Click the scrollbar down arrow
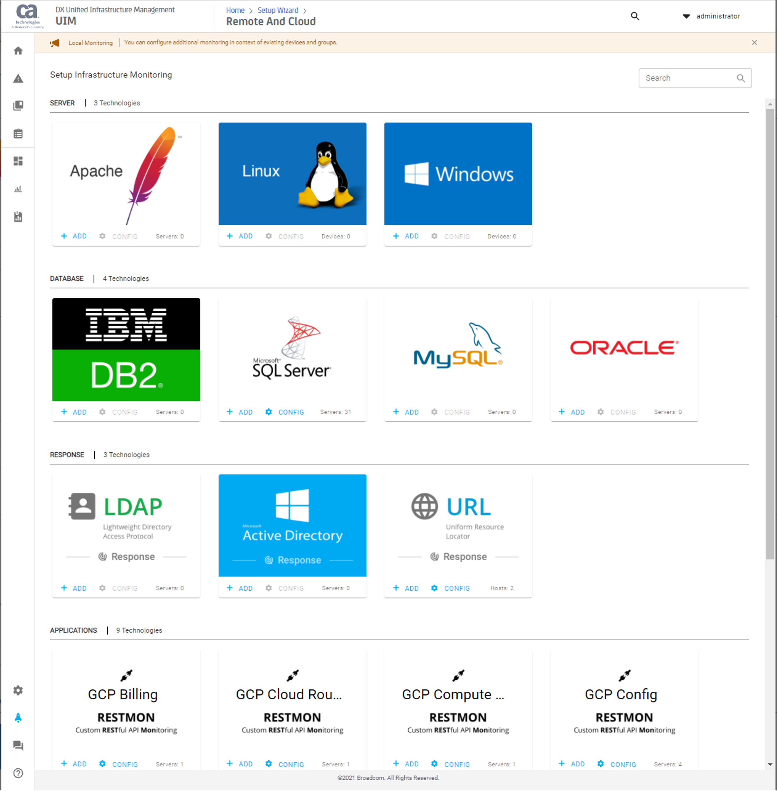 770,764
